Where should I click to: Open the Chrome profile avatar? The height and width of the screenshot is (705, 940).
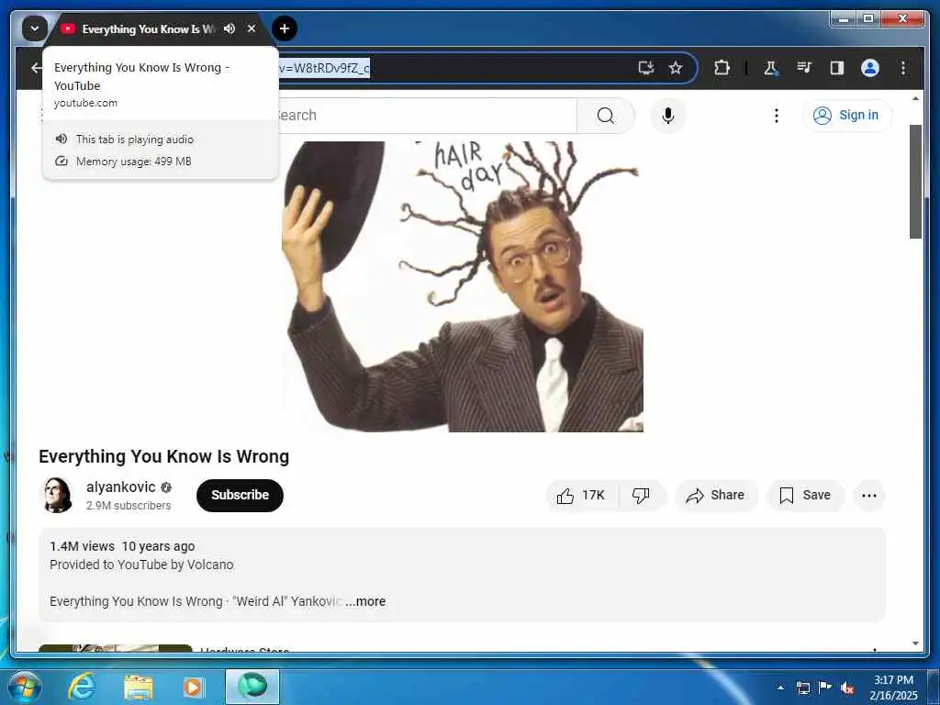click(x=870, y=68)
